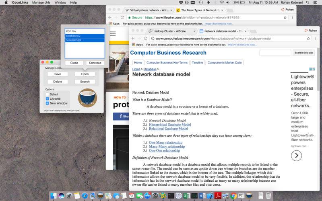
Task: Select databases|2 entry in list
Action: 85,36
